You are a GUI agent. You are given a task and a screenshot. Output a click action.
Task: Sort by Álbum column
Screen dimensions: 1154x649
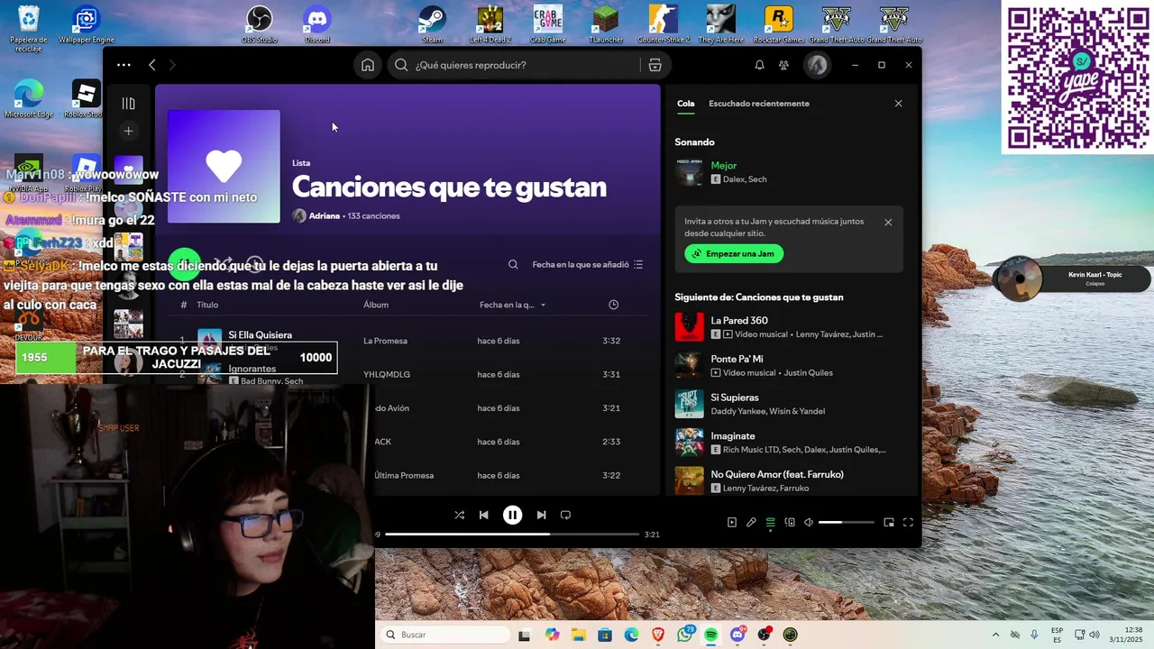[x=376, y=305]
